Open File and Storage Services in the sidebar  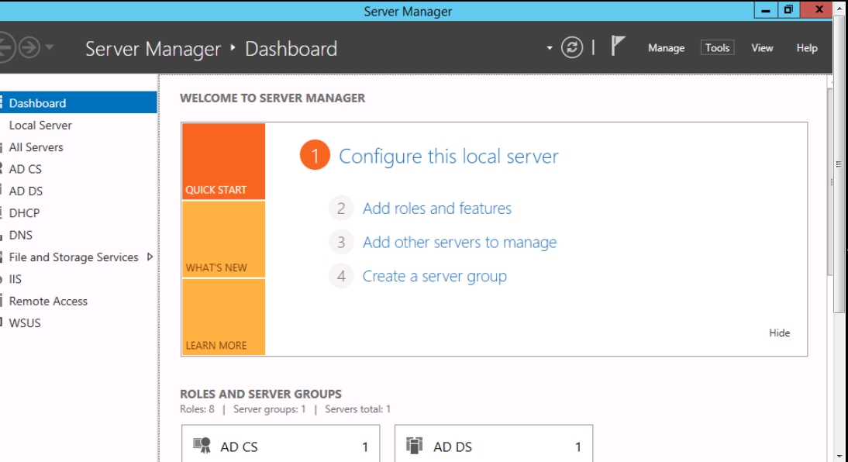[x=74, y=257]
